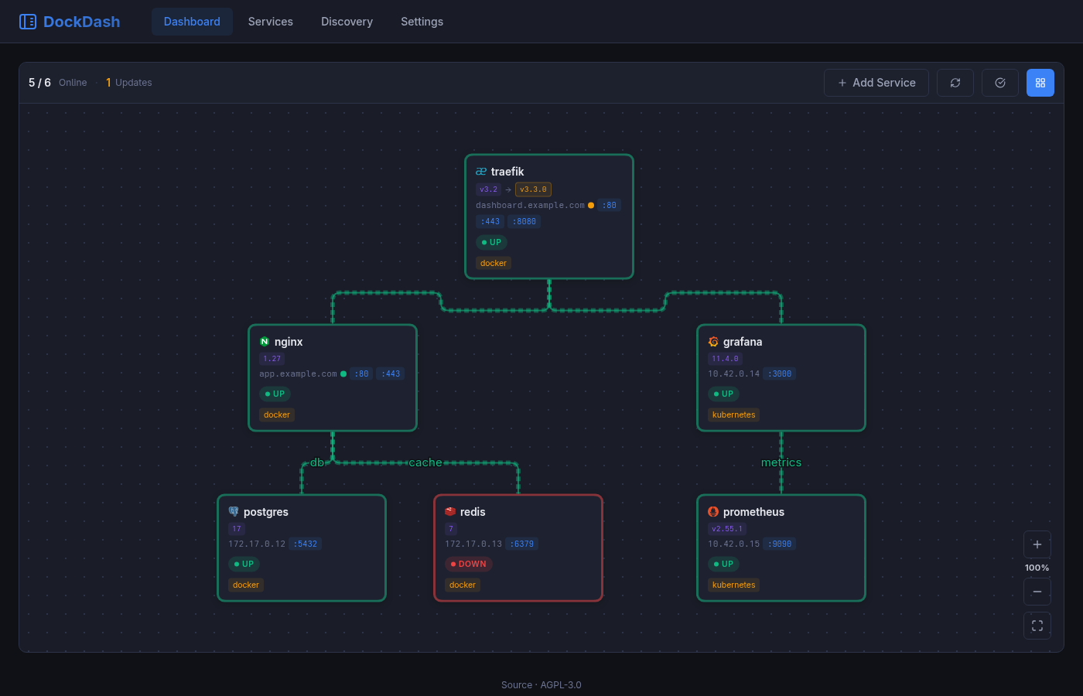This screenshot has height=696, width=1083.
Task: Click the refresh services icon button
Action: click(955, 83)
